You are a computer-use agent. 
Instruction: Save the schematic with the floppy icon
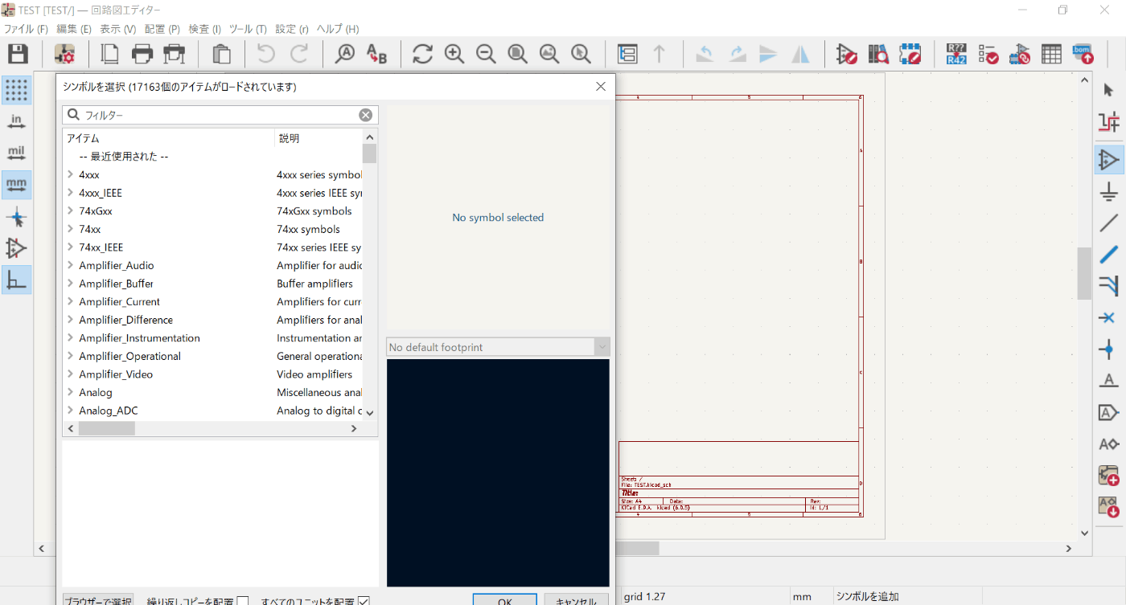tap(18, 54)
